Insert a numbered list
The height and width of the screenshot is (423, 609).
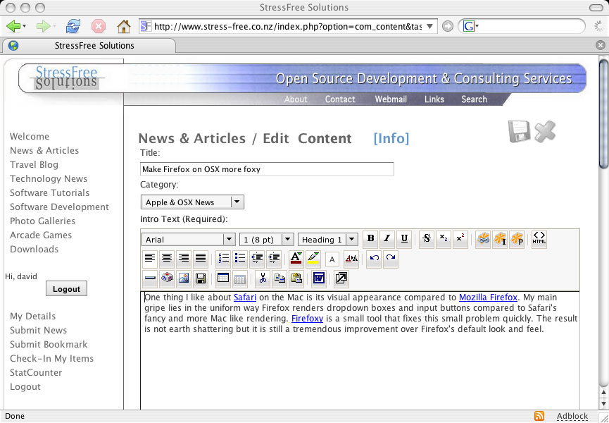[224, 259]
